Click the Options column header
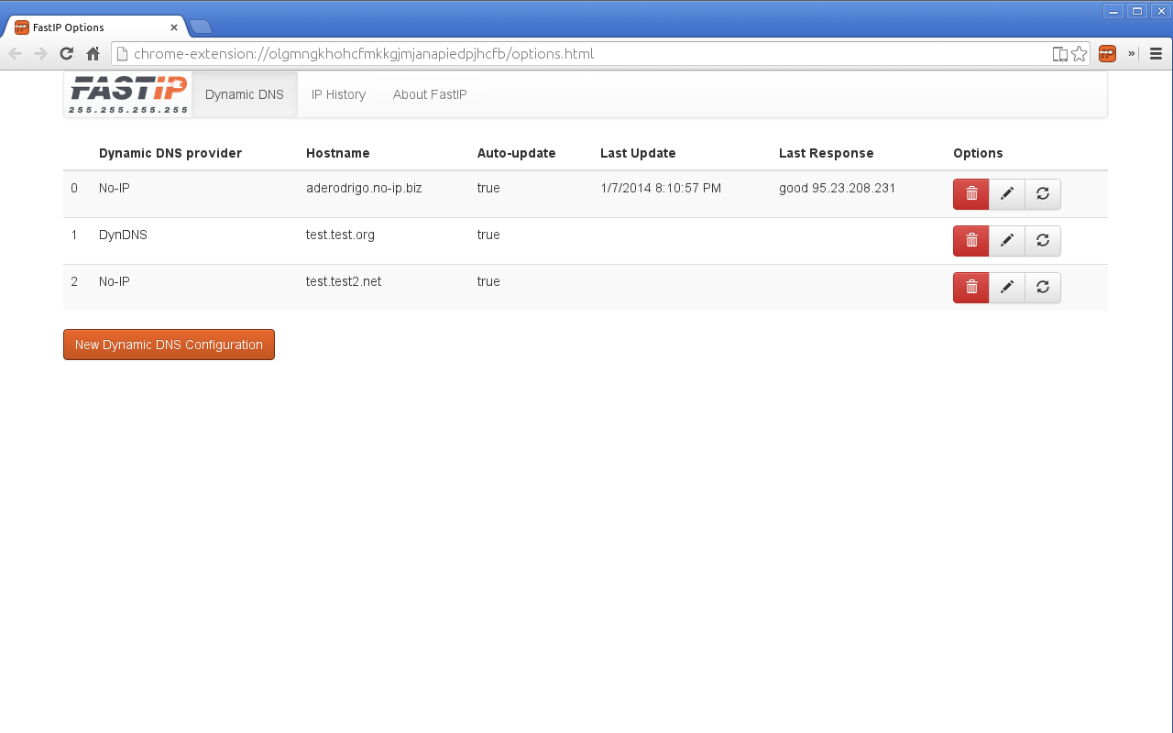Viewport: 1173px width, 733px height. tap(978, 153)
